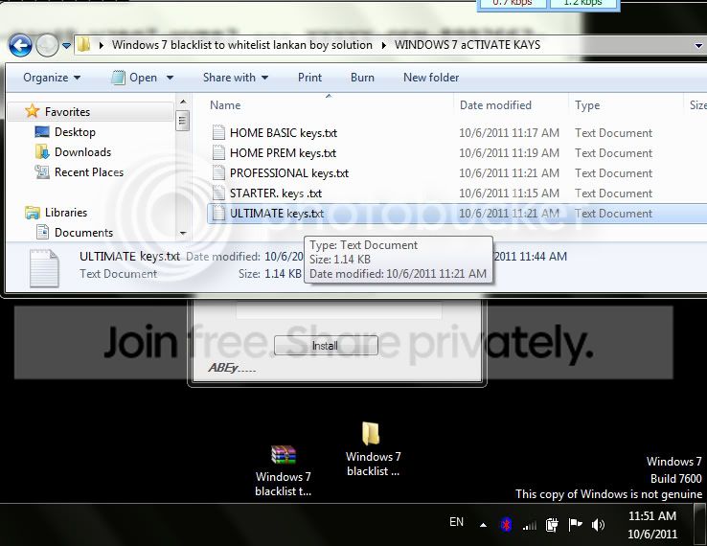Select PROFESSIONAL keys.txt file
707x546 pixels.
(289, 173)
